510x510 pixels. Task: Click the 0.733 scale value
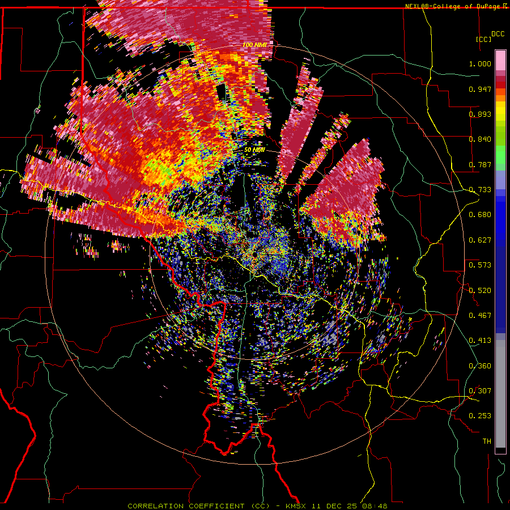[480, 190]
